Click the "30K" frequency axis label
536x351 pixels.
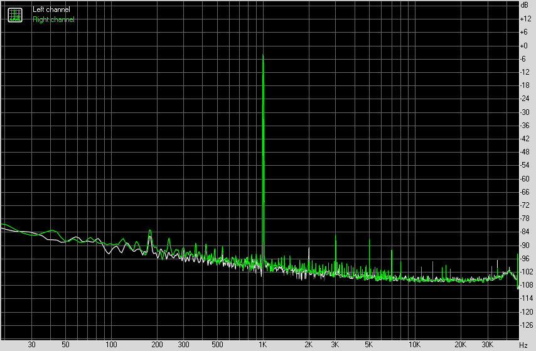pos(487,345)
